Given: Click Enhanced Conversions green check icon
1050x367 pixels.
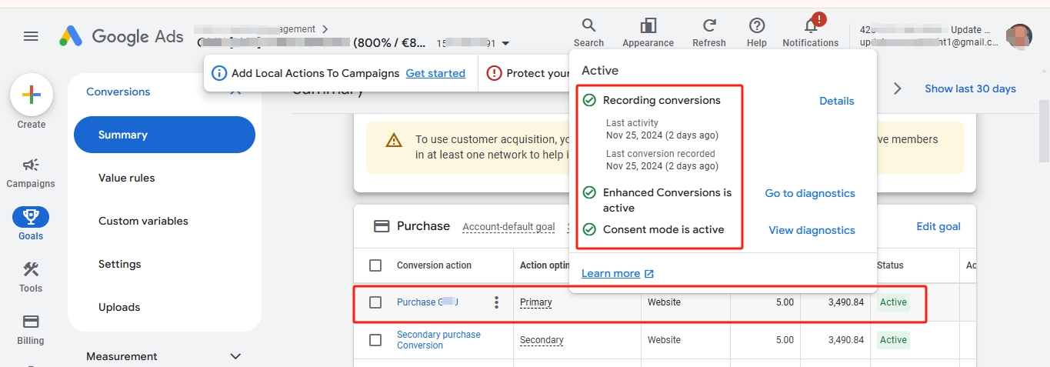Looking at the screenshot, I should tap(589, 192).
